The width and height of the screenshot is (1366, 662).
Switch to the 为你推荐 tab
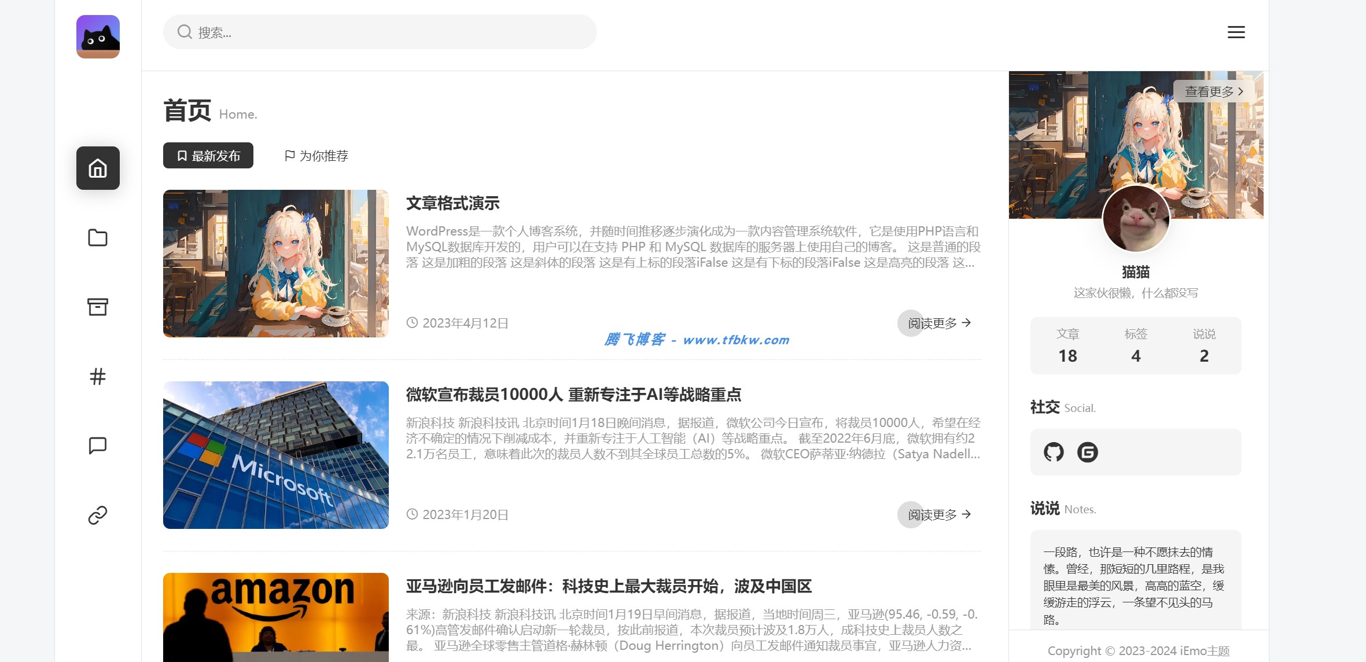pyautogui.click(x=315, y=155)
